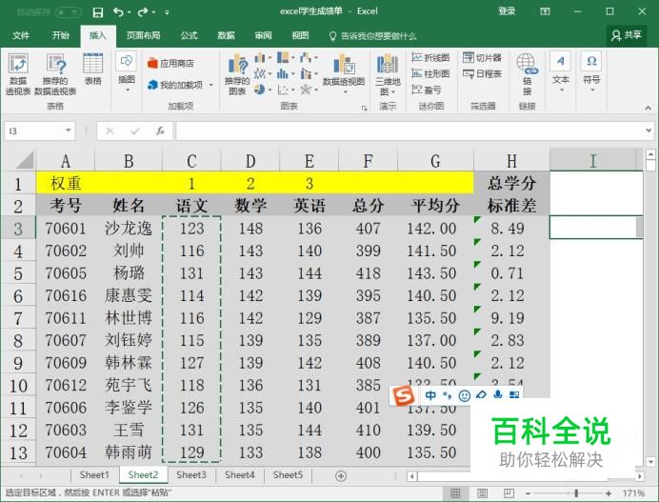Click the insert function fx button
The image size is (659, 502).
(x=160, y=131)
